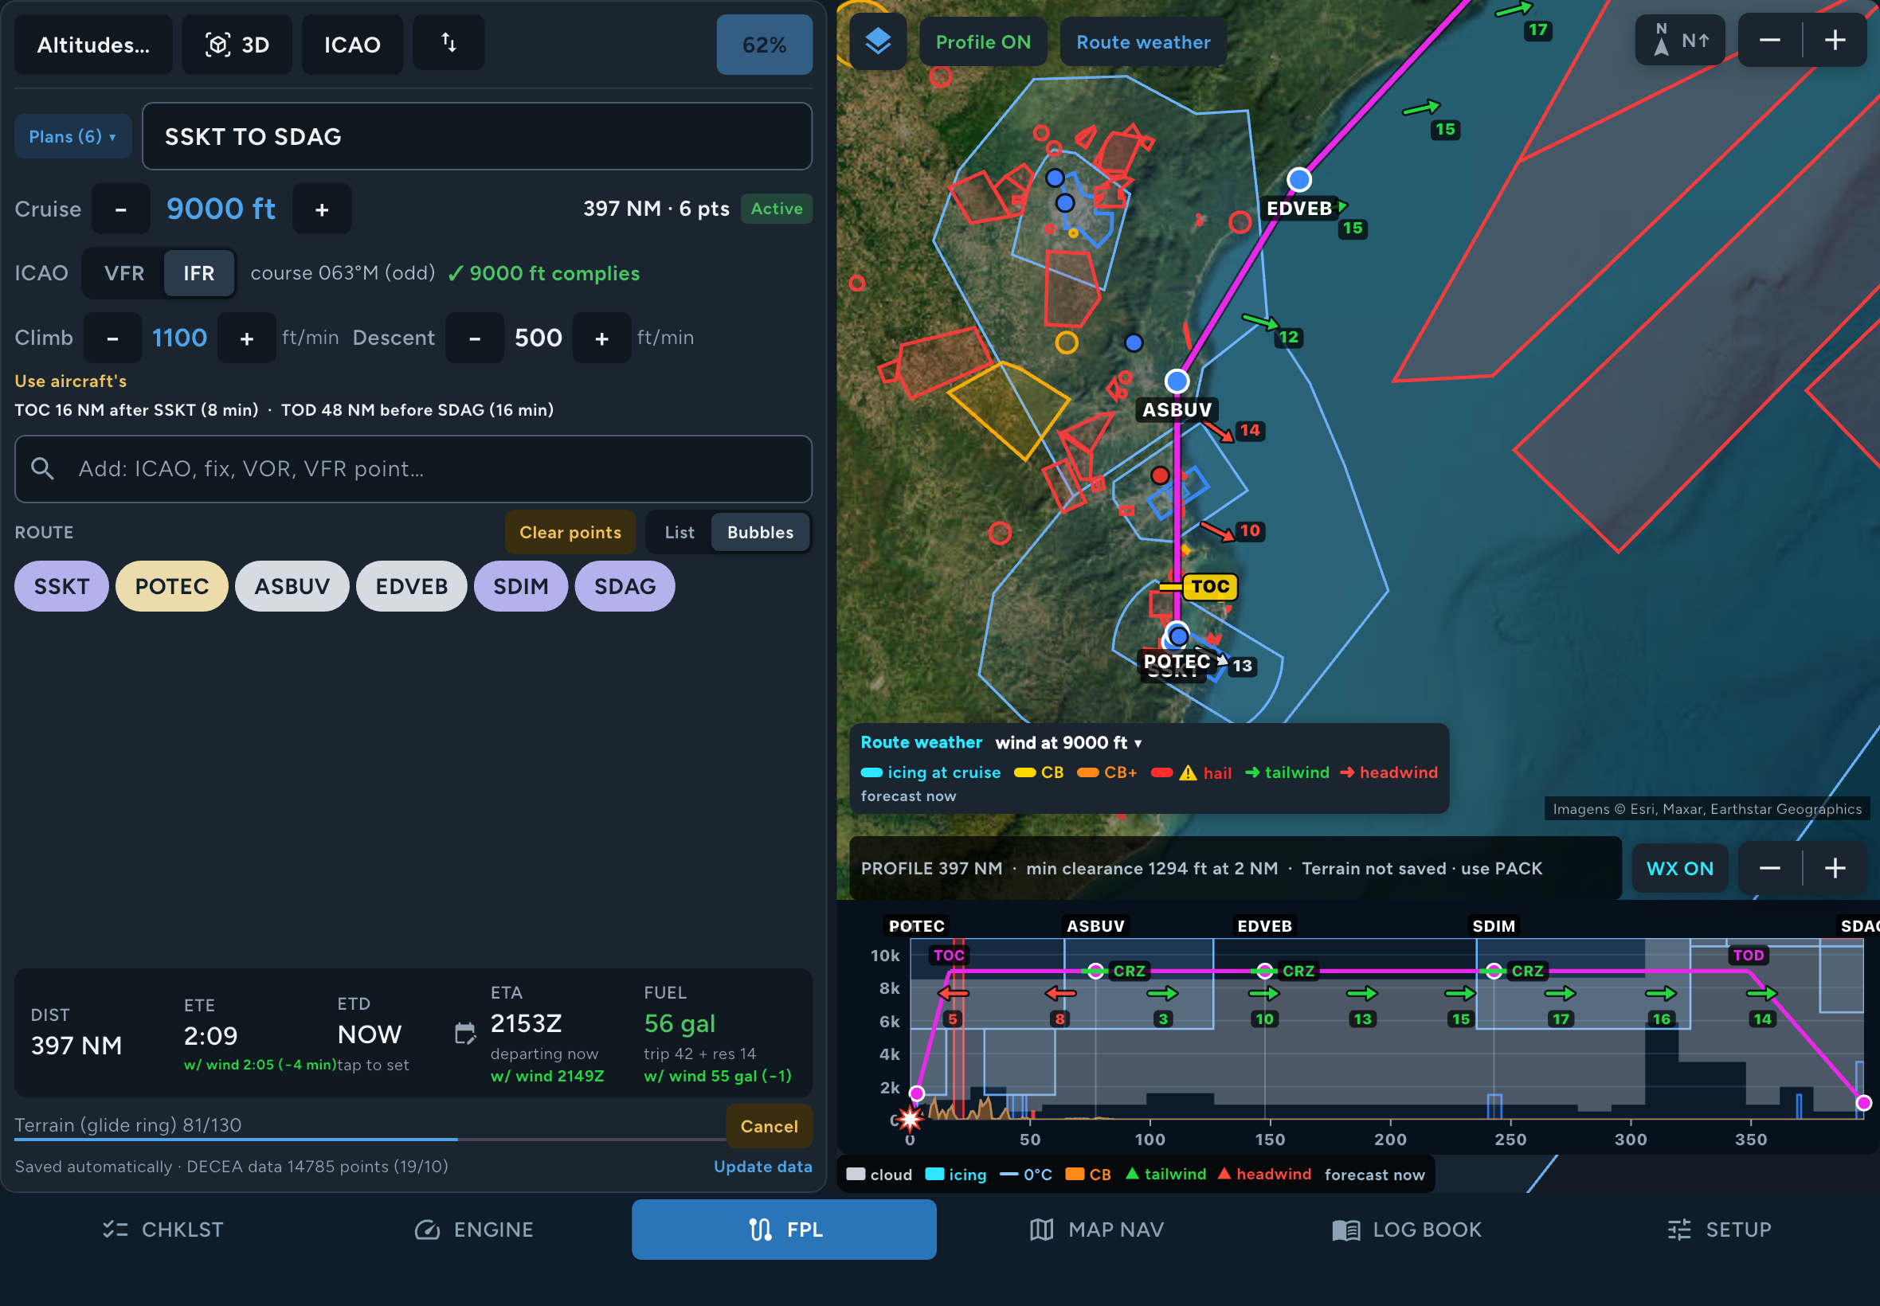
Task: Open the Altitudes... menu
Action: pyautogui.click(x=93, y=44)
